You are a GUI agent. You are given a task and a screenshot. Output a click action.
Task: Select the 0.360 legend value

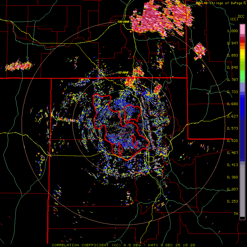pyautogui.click(x=232, y=177)
